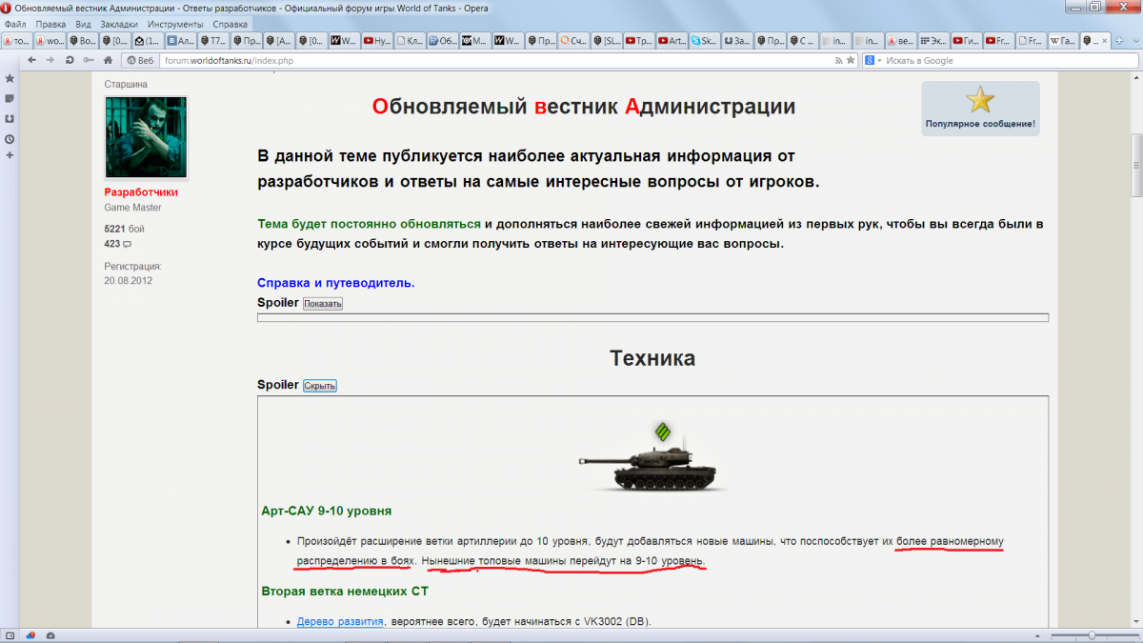Hide the Техника spoiler with Скрыть

tap(319, 386)
